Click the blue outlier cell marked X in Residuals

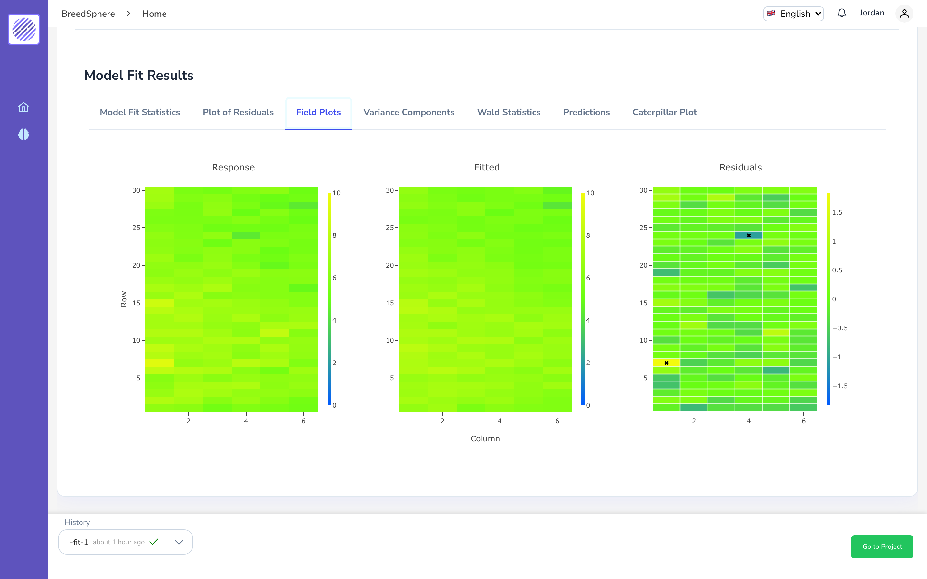(x=748, y=235)
